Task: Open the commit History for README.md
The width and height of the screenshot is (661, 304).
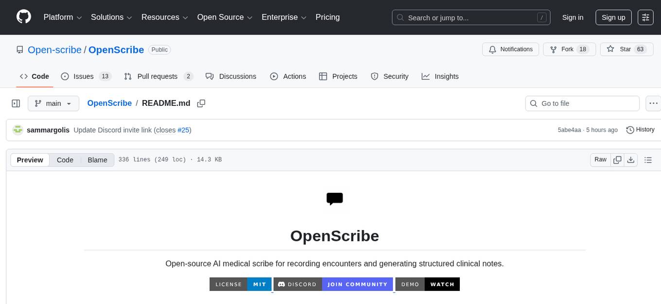Action: [640, 130]
